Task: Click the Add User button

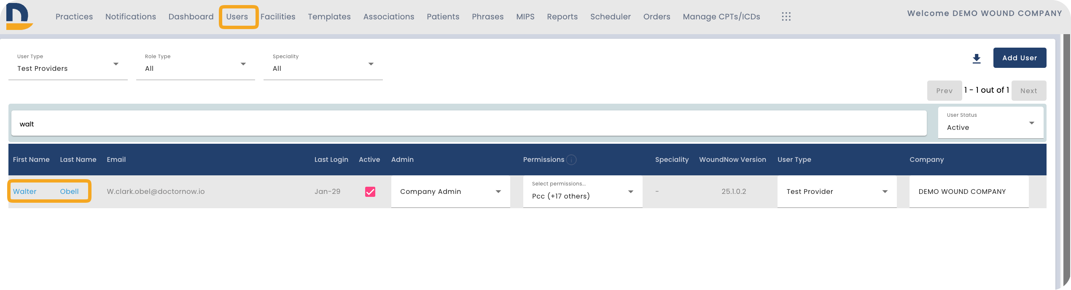Action: pos(1020,58)
